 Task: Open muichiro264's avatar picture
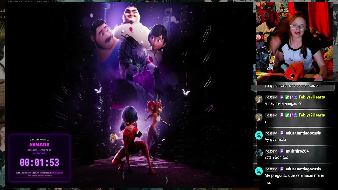tap(259, 153)
